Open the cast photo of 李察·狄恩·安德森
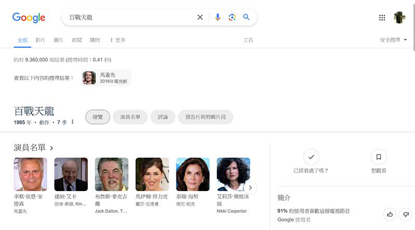The image size is (415, 230). (31, 174)
